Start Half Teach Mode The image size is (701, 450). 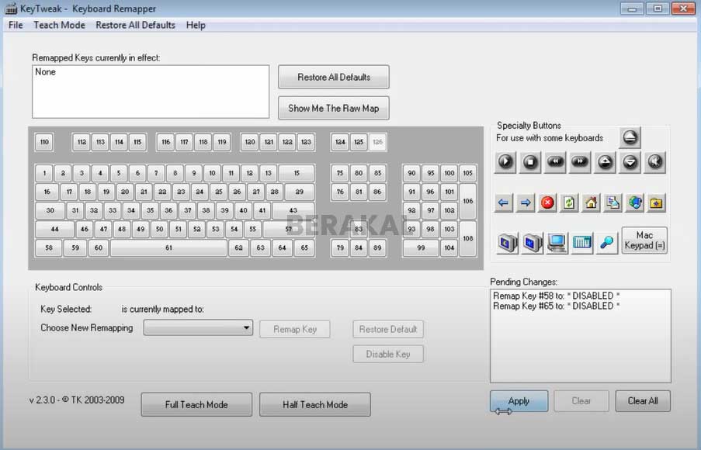tap(314, 404)
